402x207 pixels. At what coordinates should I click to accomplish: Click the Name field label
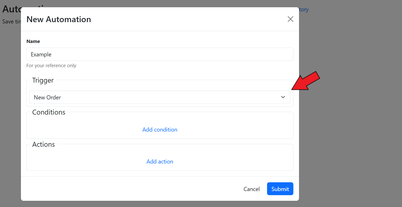(x=33, y=41)
